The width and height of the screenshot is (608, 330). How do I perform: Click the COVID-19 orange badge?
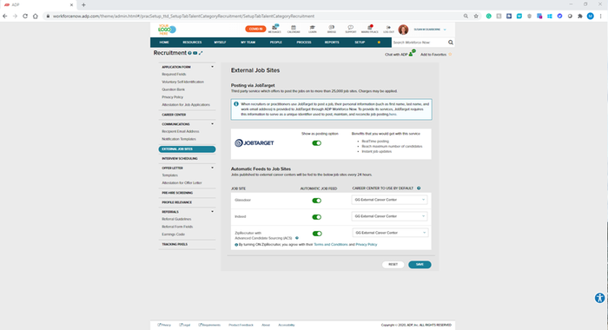click(x=255, y=29)
